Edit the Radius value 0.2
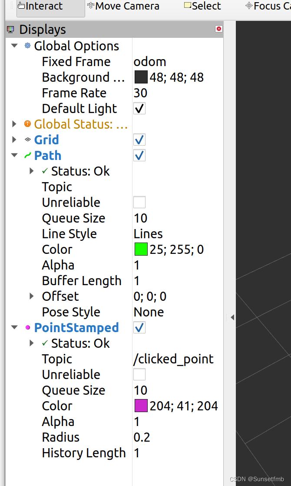291x486 pixels. [142, 437]
